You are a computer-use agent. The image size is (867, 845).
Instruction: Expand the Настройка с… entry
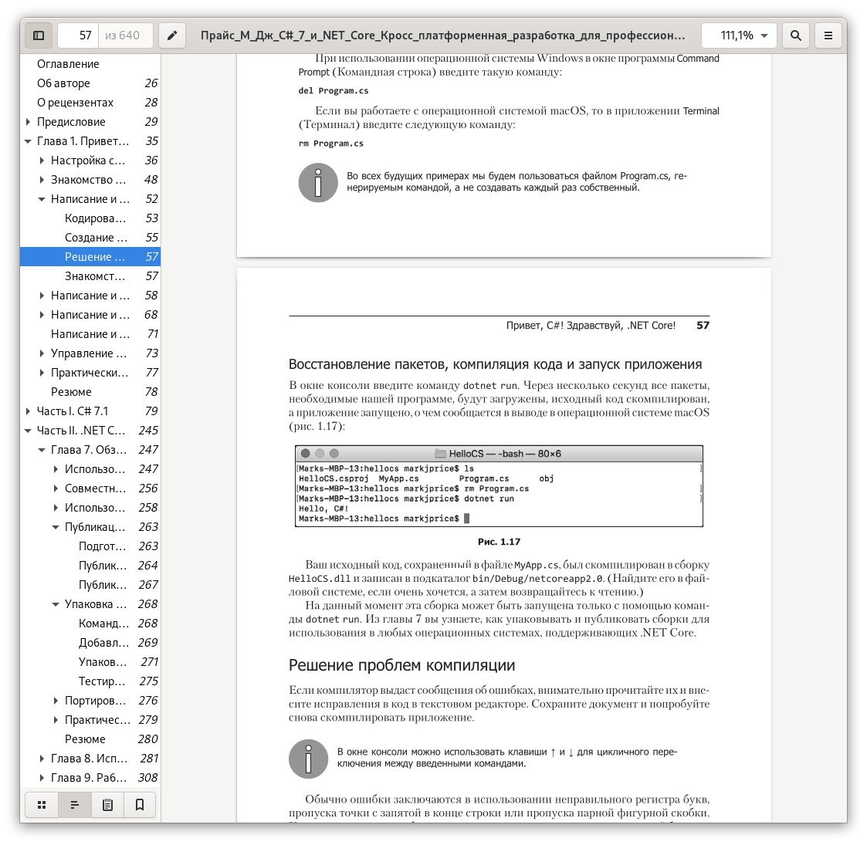[x=42, y=161]
